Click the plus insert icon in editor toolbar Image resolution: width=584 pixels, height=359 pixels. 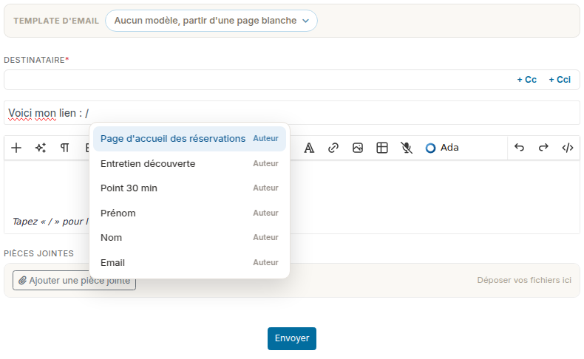tap(16, 148)
